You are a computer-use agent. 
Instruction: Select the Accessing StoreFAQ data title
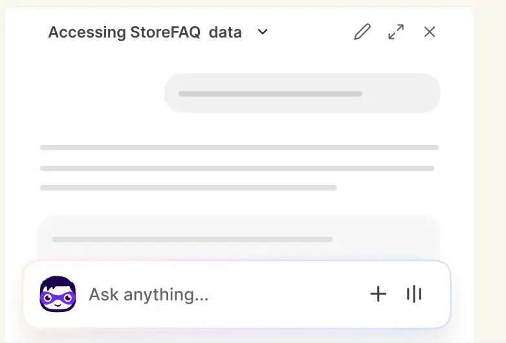(145, 32)
